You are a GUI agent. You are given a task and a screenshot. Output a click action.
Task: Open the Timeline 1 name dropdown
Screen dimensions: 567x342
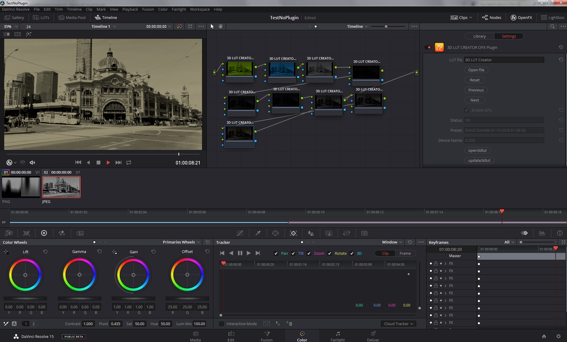tap(104, 27)
